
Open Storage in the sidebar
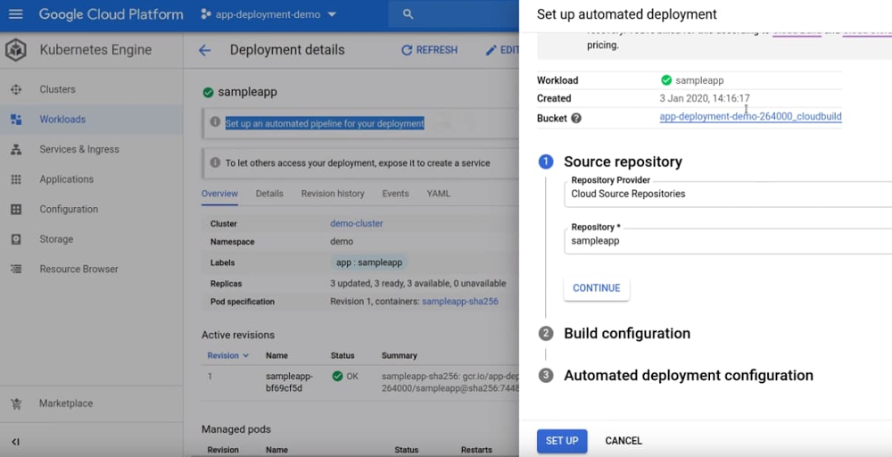pyautogui.click(x=56, y=239)
